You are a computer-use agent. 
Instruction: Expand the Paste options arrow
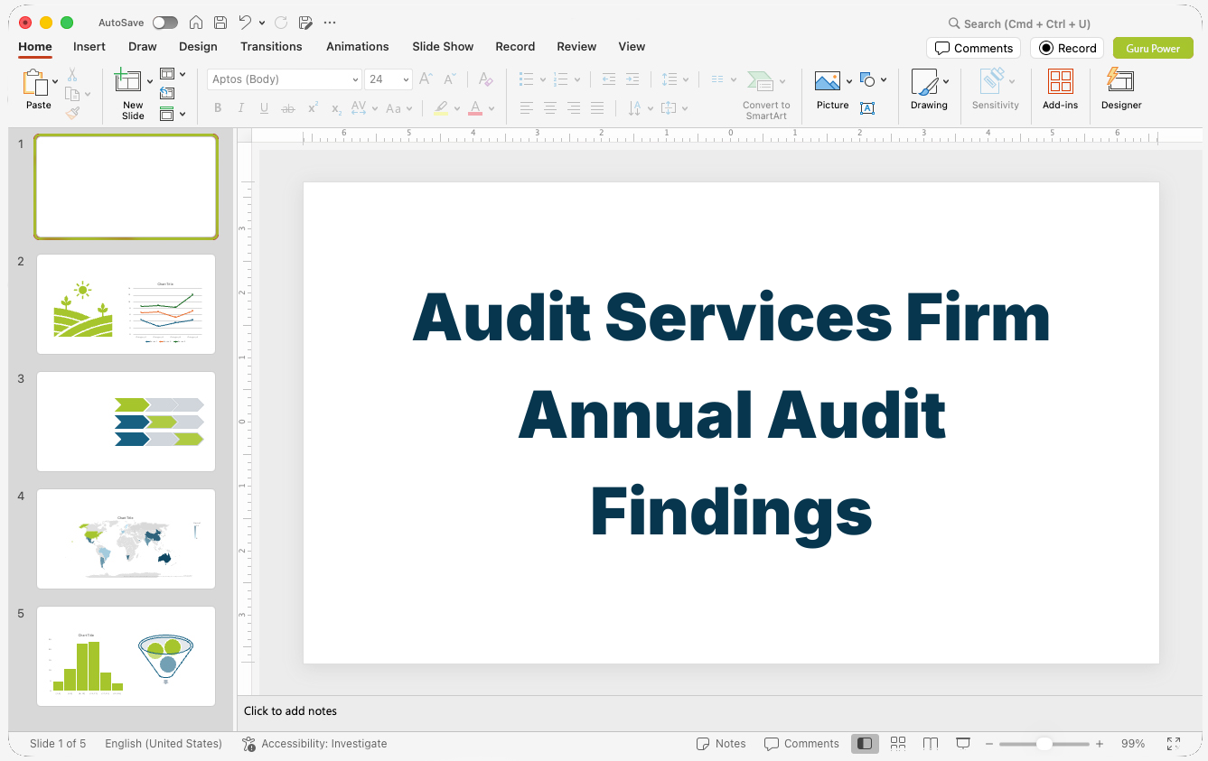pyautogui.click(x=56, y=81)
